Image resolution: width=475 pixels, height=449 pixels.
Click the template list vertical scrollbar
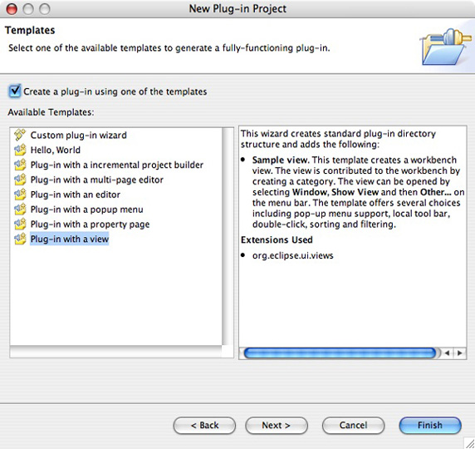[x=228, y=237]
